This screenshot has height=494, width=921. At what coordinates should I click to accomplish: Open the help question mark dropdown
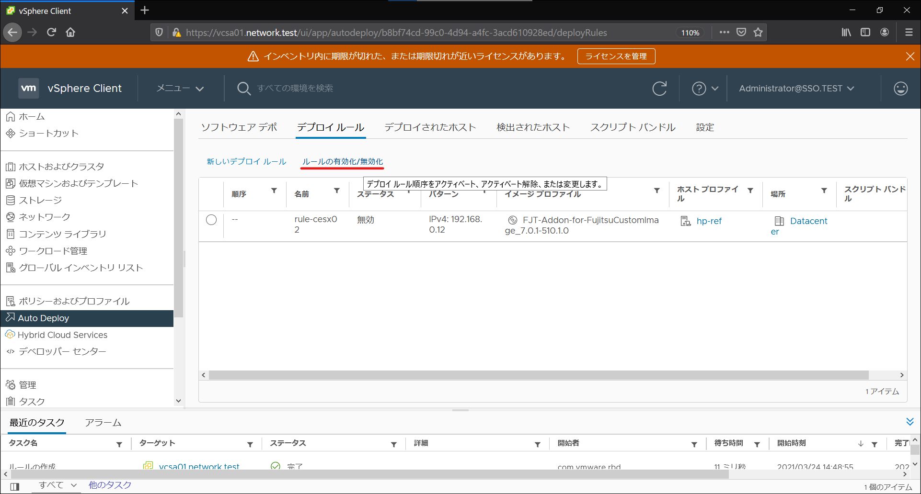(705, 89)
